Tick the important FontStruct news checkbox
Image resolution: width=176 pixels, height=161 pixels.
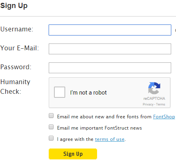tap(51, 127)
